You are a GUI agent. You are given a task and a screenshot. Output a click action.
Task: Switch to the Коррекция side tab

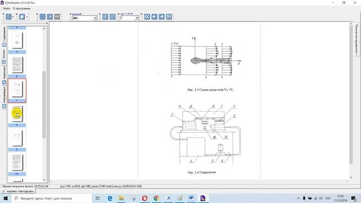4,75
